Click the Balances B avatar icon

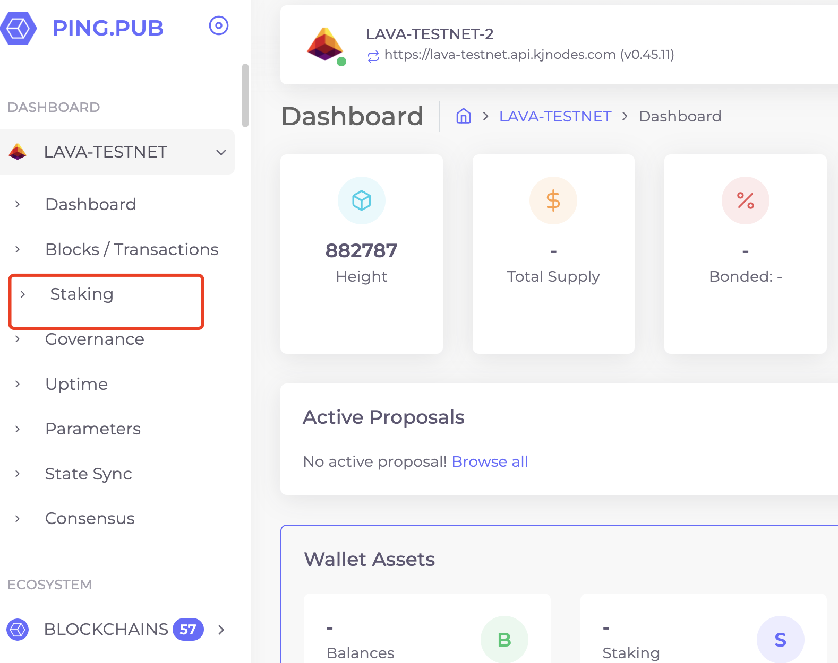pyautogui.click(x=504, y=640)
